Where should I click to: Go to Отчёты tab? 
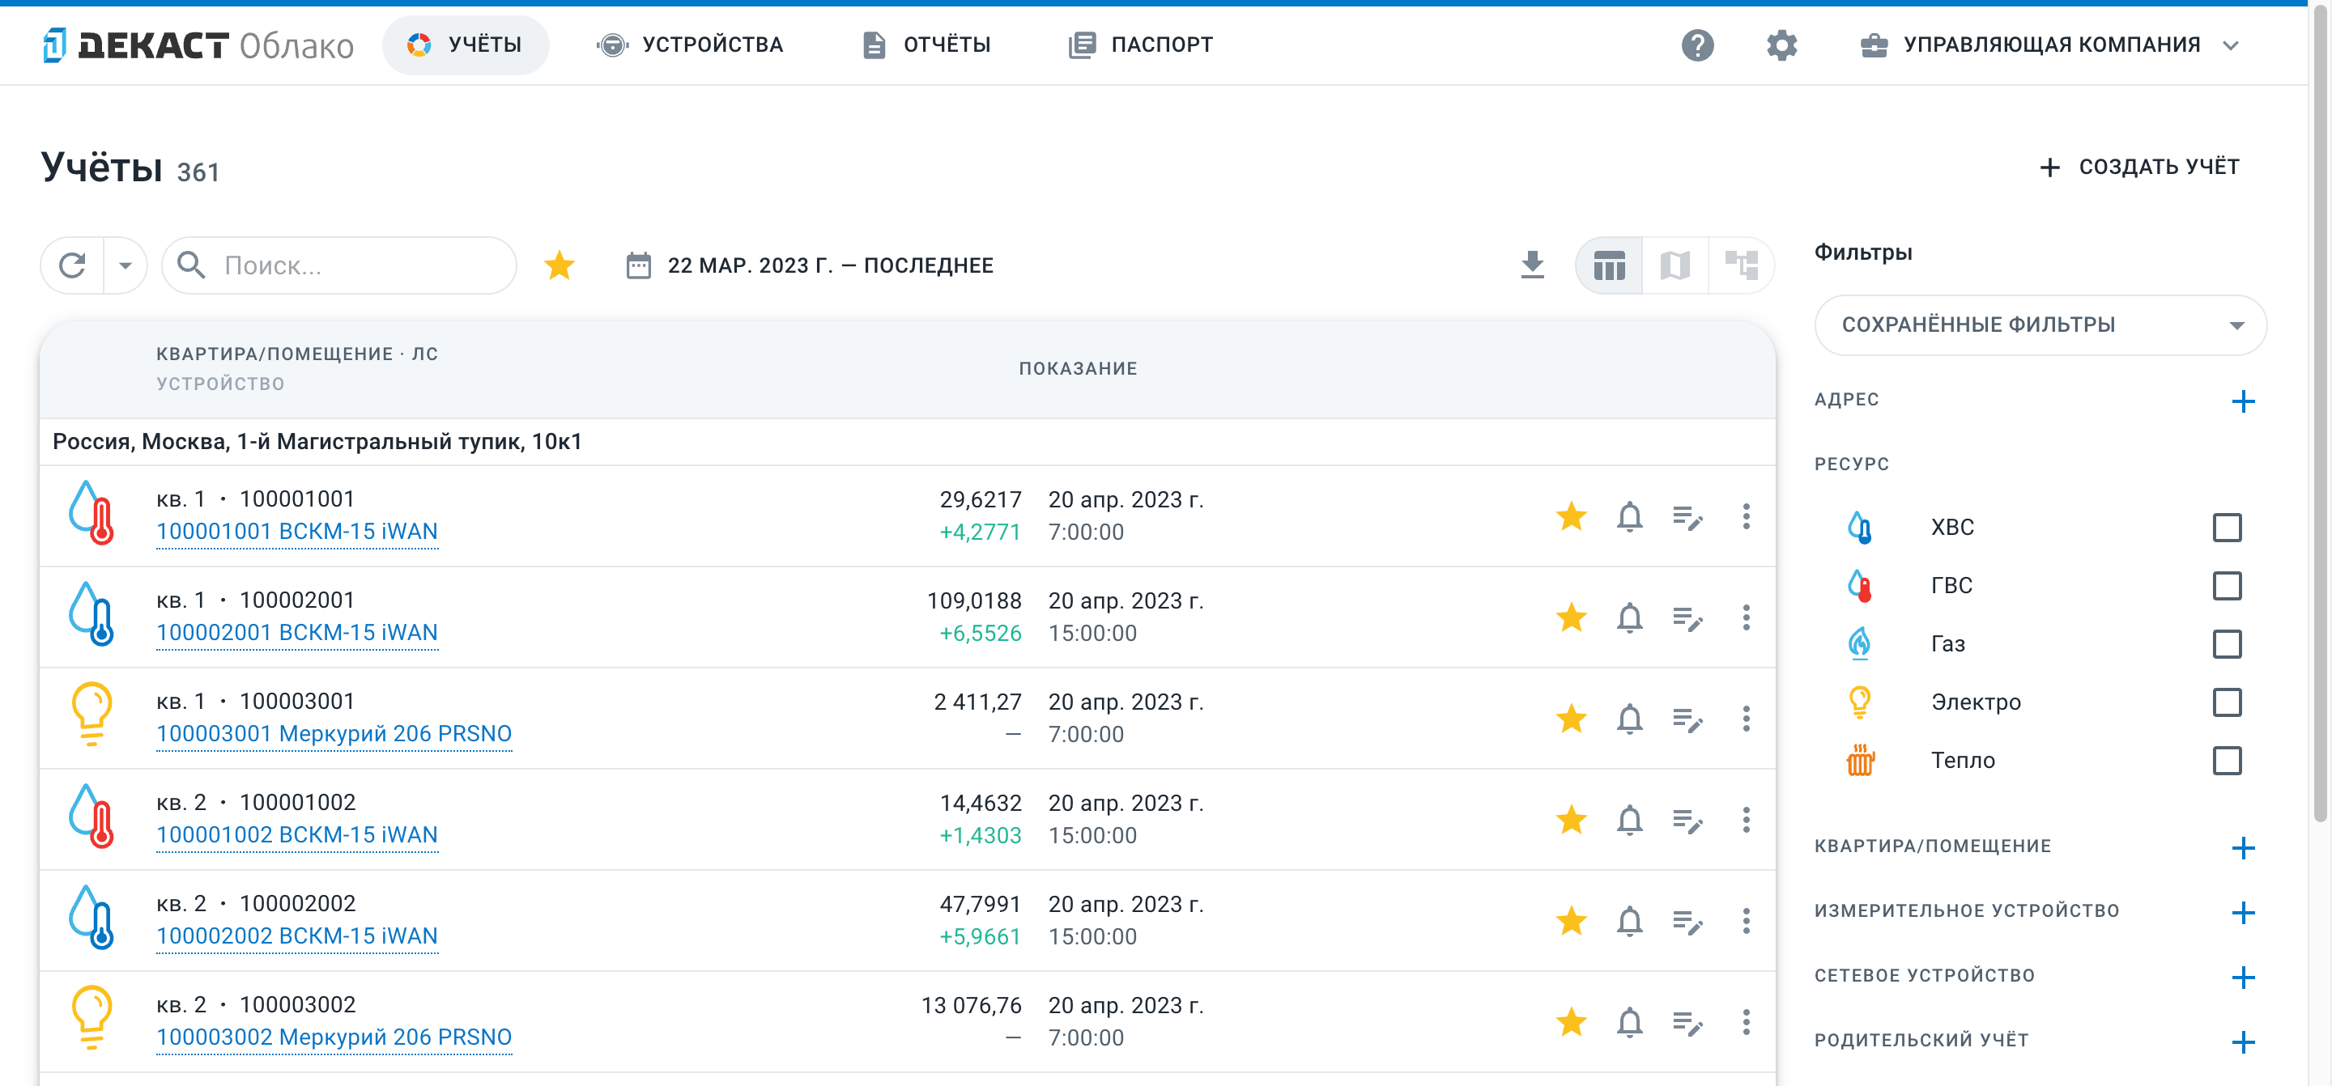click(926, 45)
